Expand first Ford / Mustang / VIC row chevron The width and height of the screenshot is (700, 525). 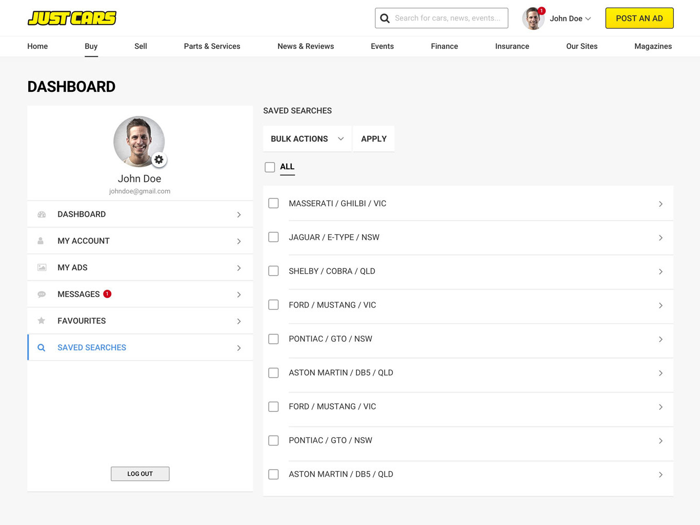pos(661,306)
